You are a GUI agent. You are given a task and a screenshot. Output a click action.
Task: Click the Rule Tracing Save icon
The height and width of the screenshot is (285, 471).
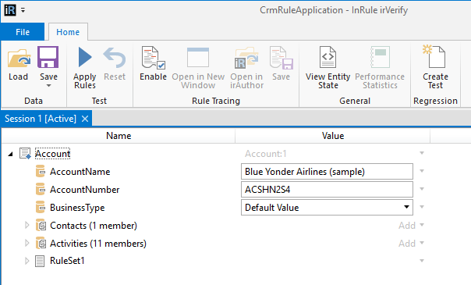(282, 58)
